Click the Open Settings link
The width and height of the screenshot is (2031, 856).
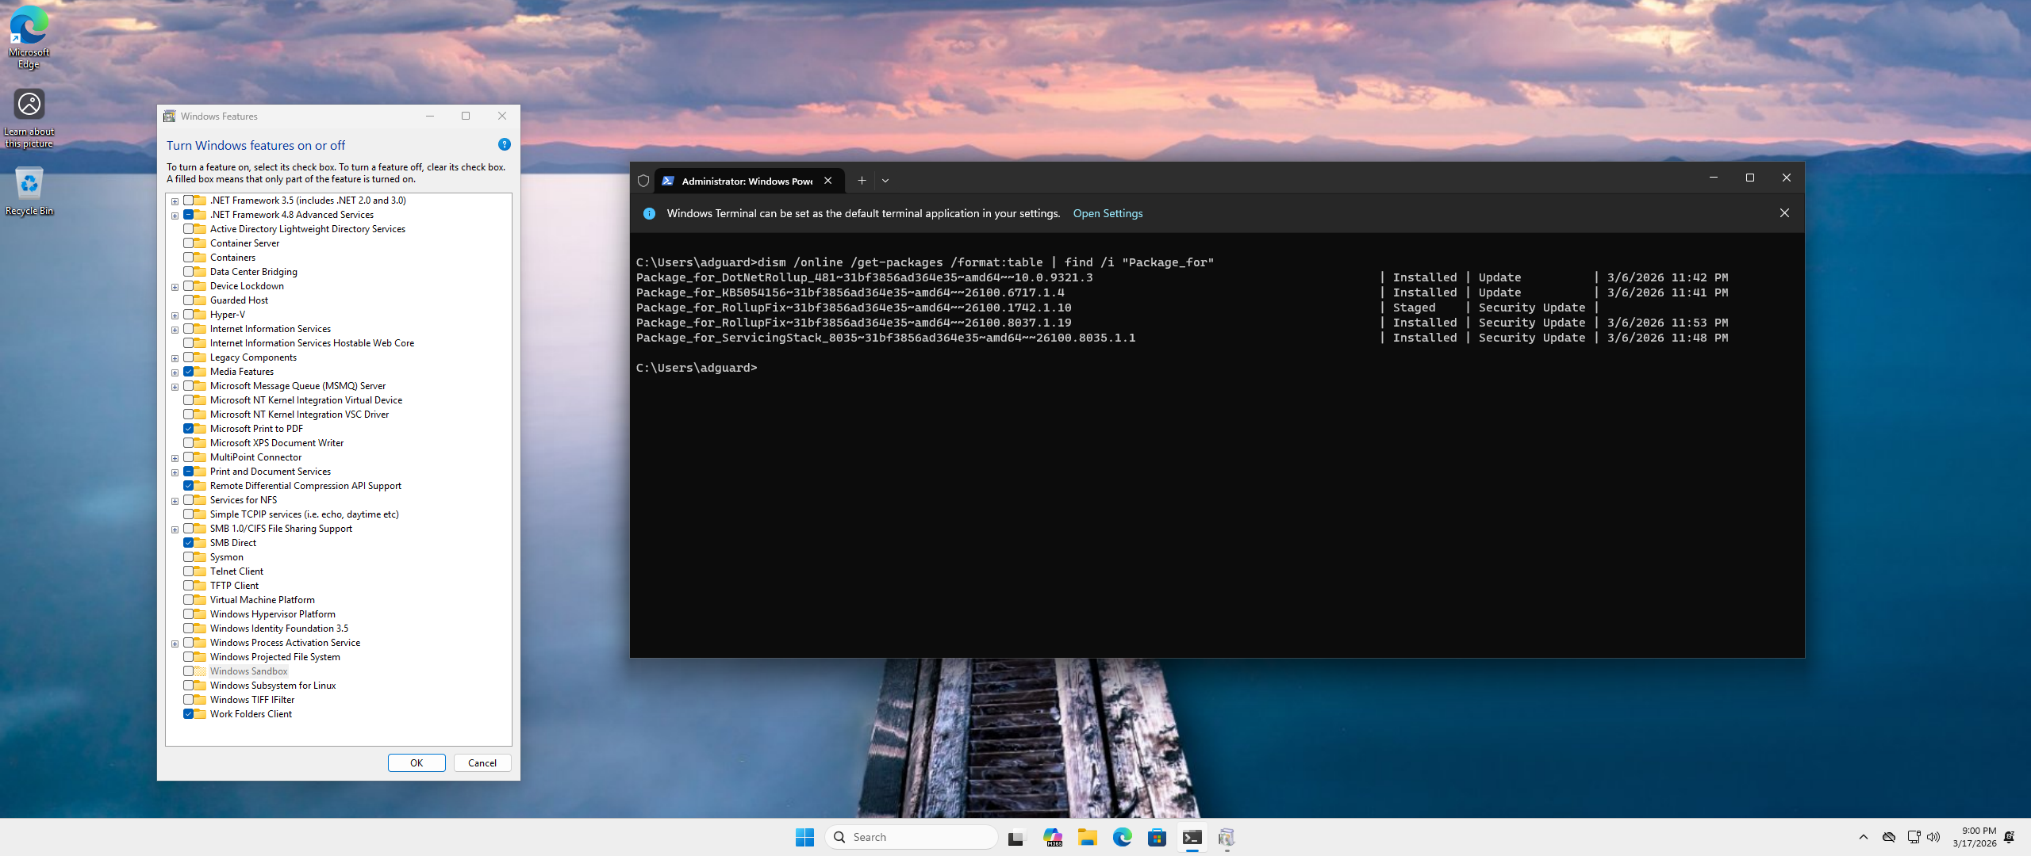pyautogui.click(x=1108, y=213)
